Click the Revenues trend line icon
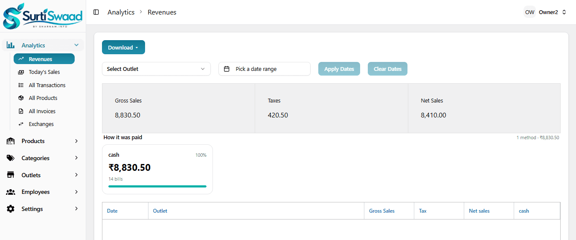The width and height of the screenshot is (576, 240). pos(21,59)
